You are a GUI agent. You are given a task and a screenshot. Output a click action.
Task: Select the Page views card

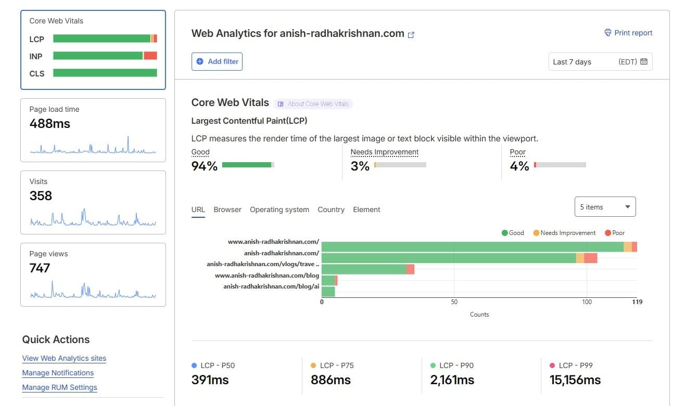[93, 274]
